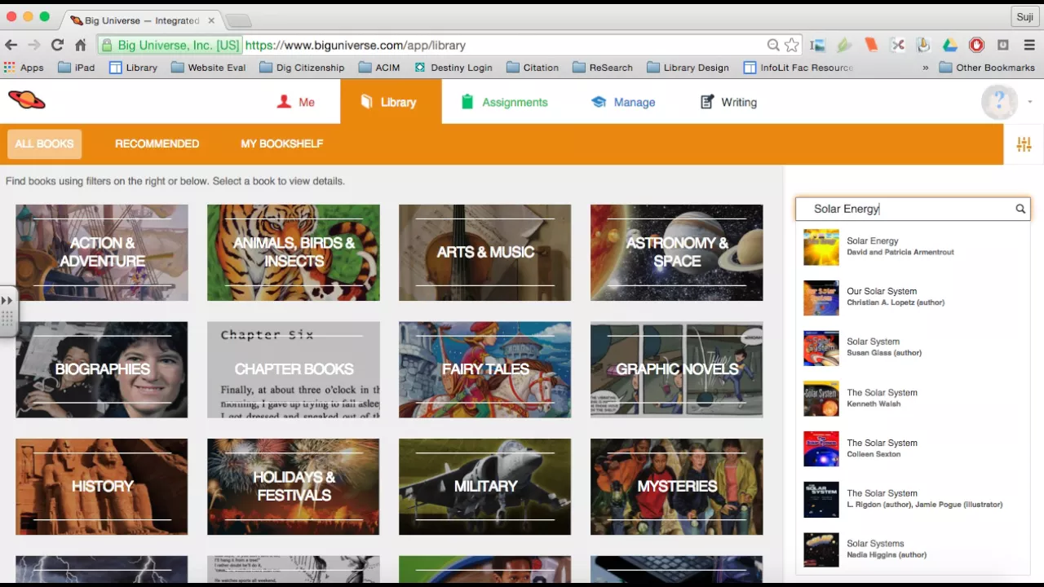Open Military category
1044x587 pixels.
tap(485, 487)
